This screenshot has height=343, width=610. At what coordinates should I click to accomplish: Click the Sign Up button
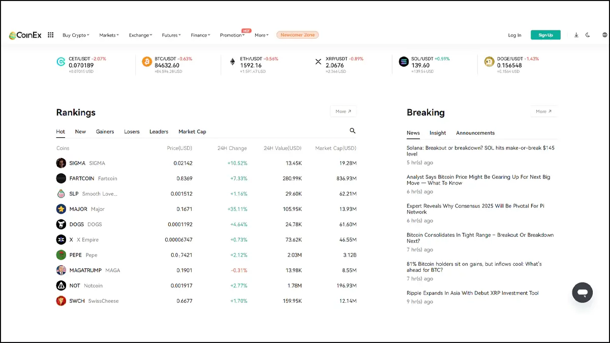(x=545, y=35)
